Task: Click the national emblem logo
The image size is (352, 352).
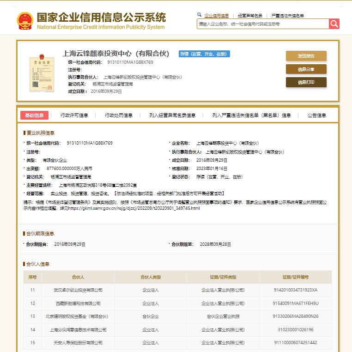Action: coord(25,21)
